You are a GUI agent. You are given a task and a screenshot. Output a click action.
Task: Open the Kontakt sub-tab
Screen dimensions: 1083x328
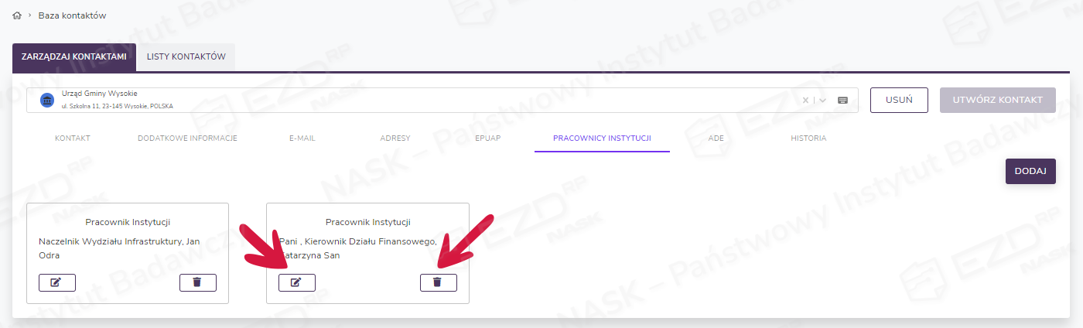[x=73, y=138]
